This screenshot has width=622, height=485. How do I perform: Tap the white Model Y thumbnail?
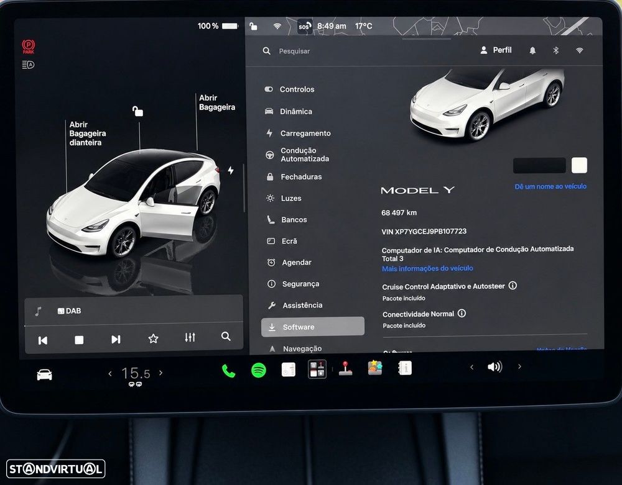tap(488, 105)
